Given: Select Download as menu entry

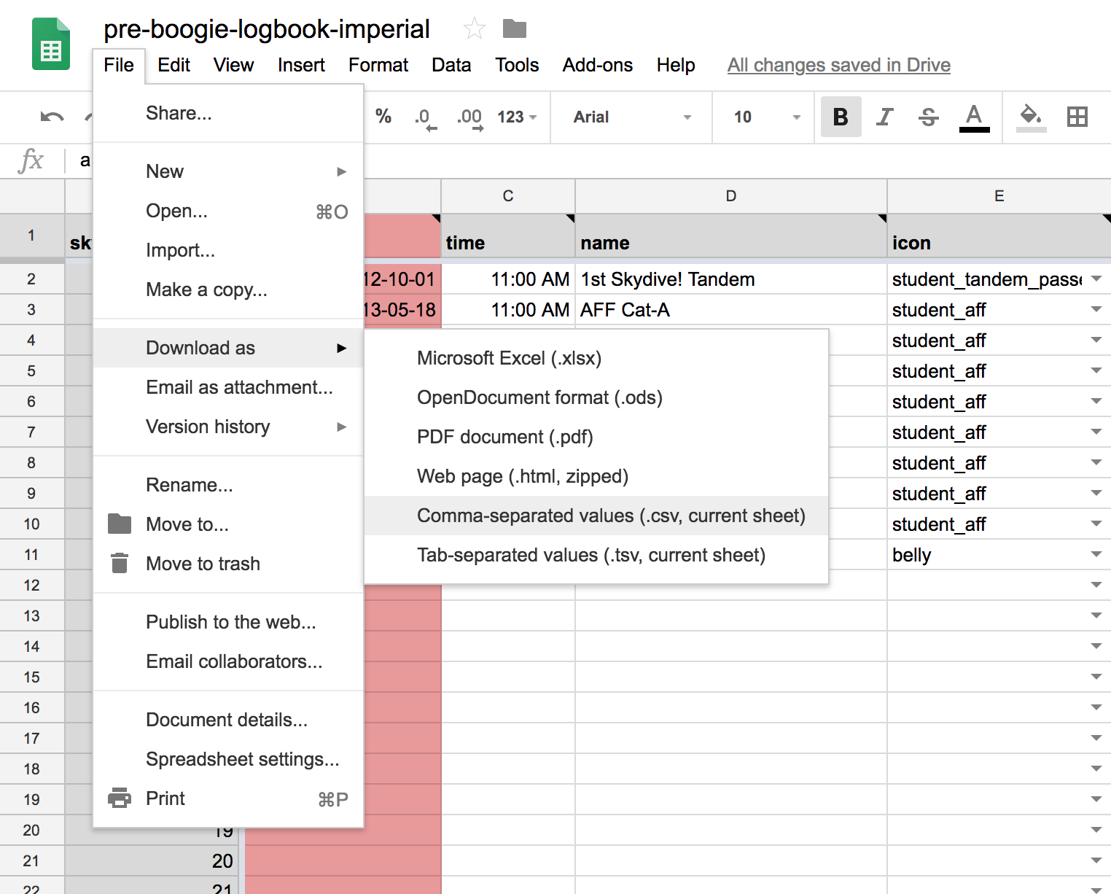Looking at the screenshot, I should tap(228, 348).
